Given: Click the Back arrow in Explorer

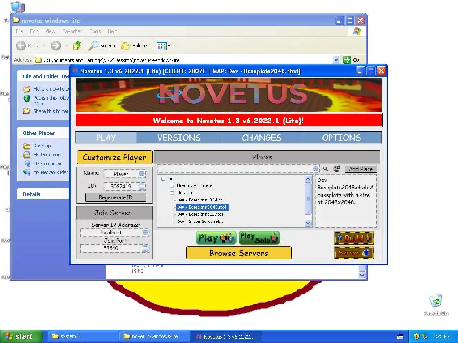Looking at the screenshot, I should pos(21,46).
